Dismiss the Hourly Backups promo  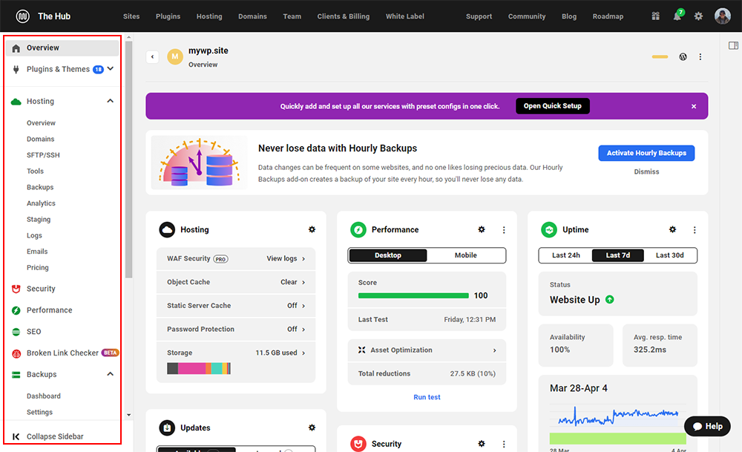click(x=646, y=171)
